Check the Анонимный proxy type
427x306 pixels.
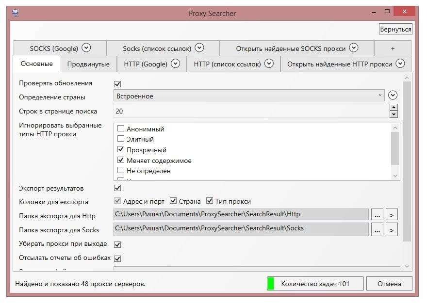(x=121, y=128)
